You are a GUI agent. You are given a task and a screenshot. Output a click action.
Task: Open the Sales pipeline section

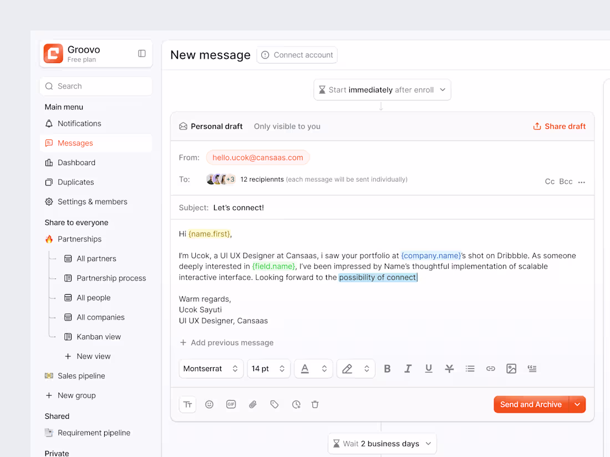coord(81,376)
